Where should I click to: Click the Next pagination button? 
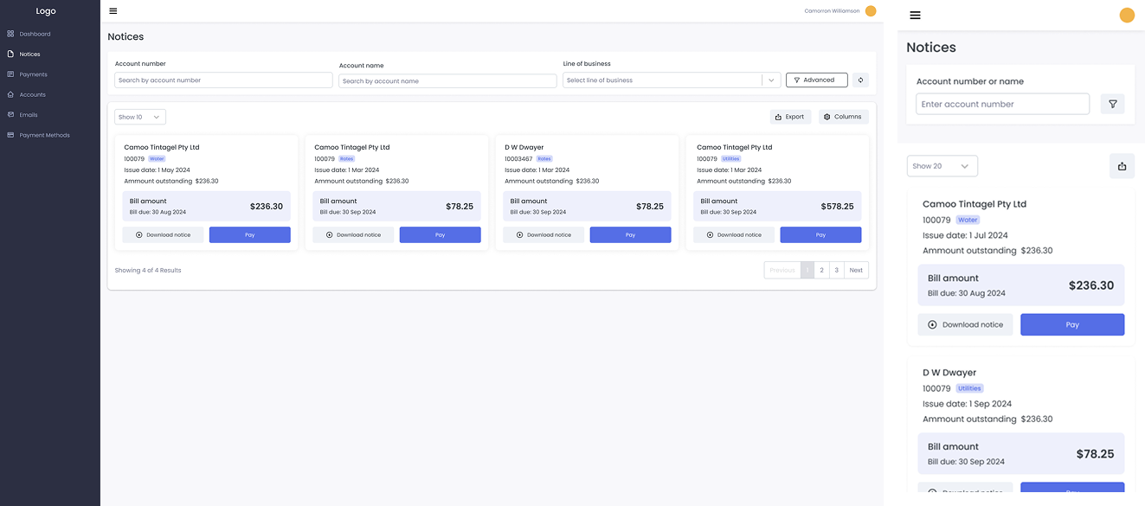click(x=856, y=270)
